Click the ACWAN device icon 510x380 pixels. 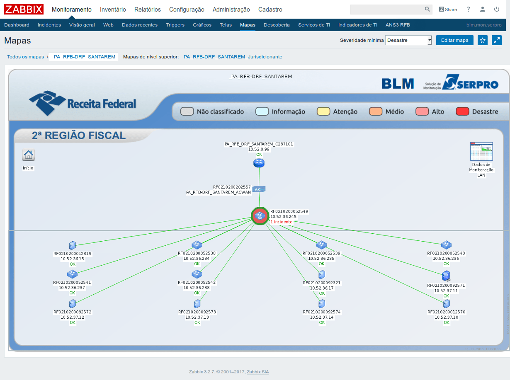[258, 189]
